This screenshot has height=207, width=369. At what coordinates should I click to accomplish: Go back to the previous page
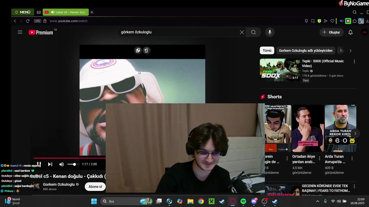(x=15, y=21)
